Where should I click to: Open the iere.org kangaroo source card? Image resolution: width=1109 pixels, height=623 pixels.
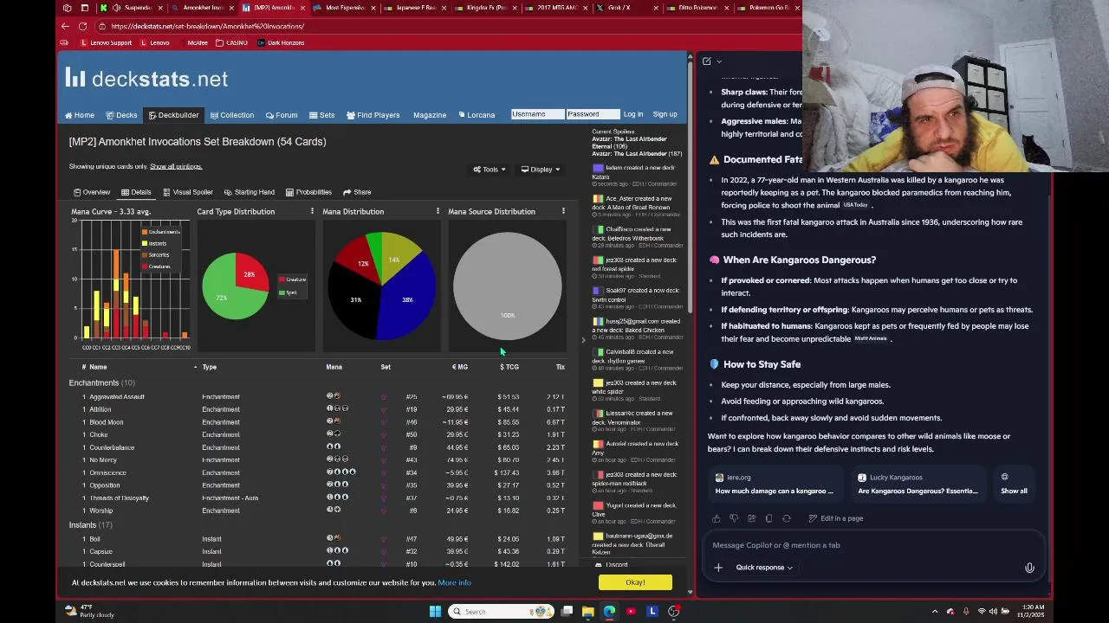(x=775, y=485)
